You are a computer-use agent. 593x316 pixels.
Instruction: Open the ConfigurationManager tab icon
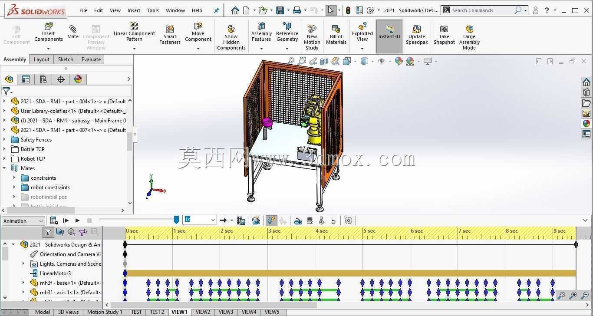click(43, 79)
